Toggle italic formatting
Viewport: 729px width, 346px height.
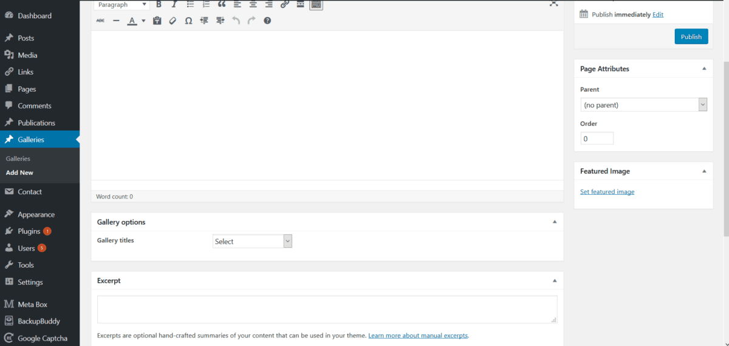pos(174,5)
